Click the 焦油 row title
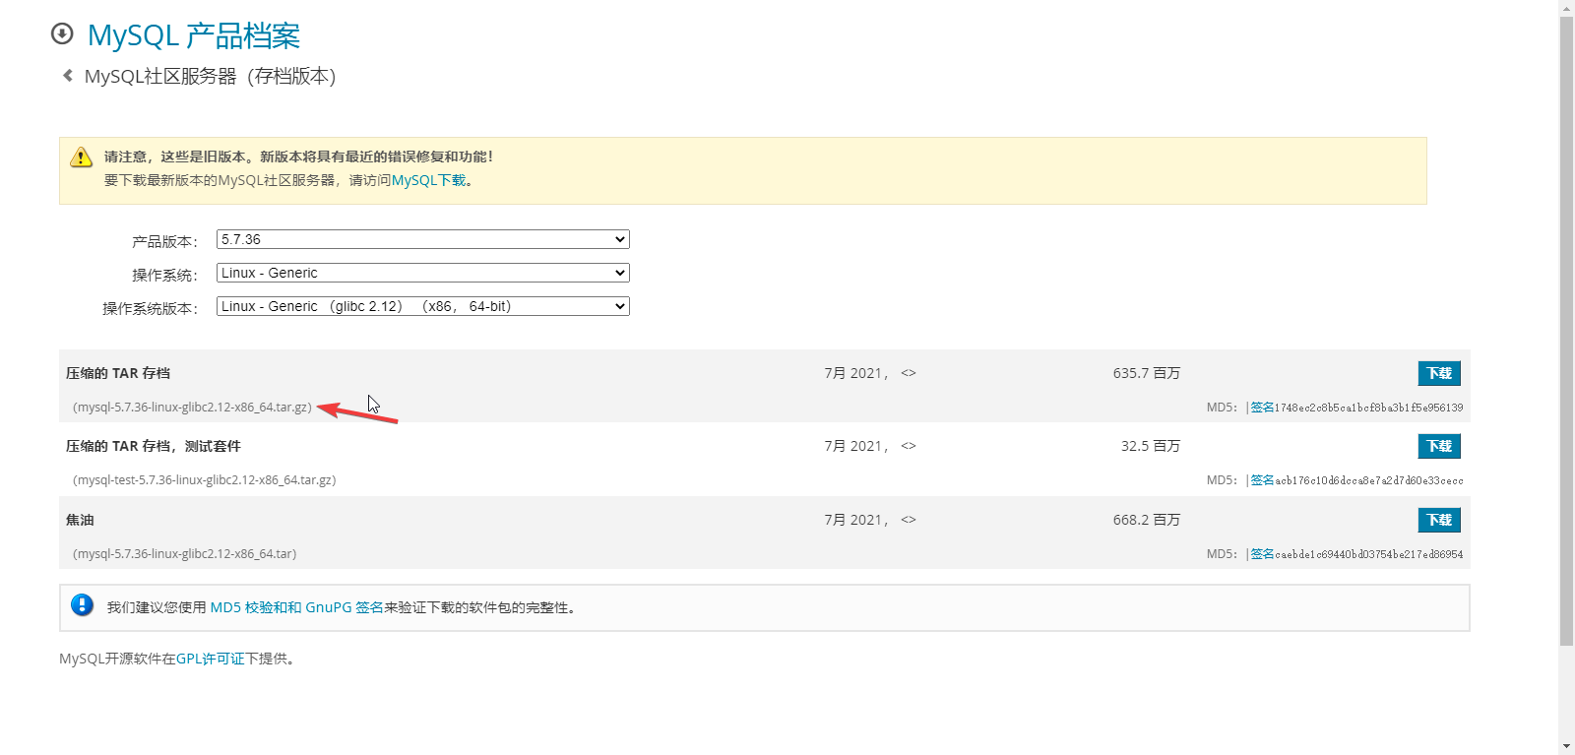 click(x=80, y=520)
